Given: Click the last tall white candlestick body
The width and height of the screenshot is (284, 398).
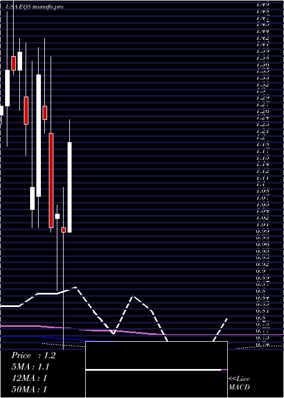Looking at the screenshot, I should pos(69,187).
